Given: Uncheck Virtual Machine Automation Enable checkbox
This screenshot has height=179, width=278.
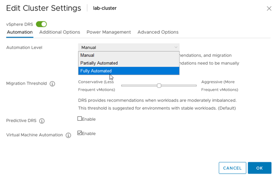Looking at the screenshot, I should click(x=79, y=133).
